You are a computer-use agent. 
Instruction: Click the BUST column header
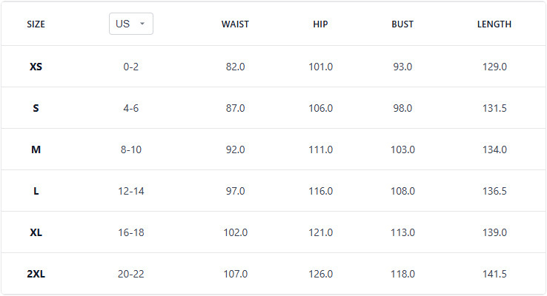402,24
